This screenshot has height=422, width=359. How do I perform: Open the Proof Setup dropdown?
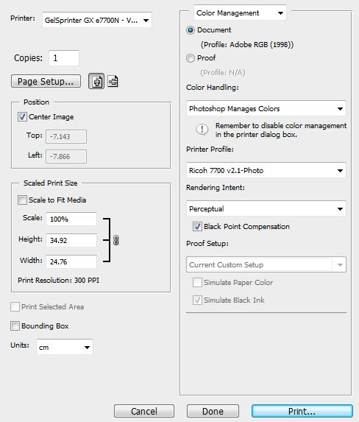266,264
